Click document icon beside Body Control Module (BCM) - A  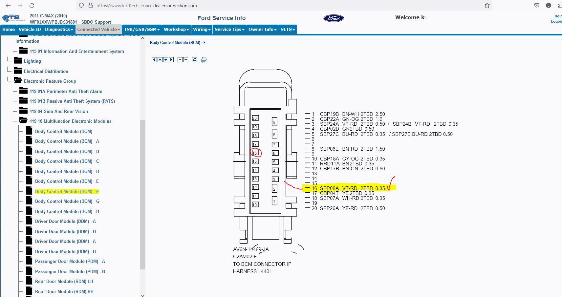(29, 140)
